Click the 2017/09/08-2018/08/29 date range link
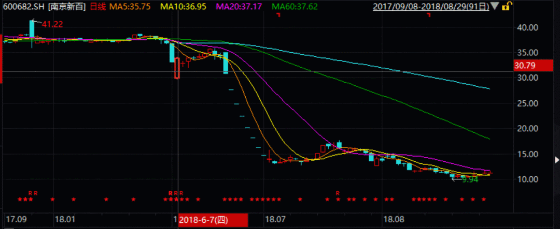The width and height of the screenshot is (560, 229). pyautogui.click(x=431, y=7)
